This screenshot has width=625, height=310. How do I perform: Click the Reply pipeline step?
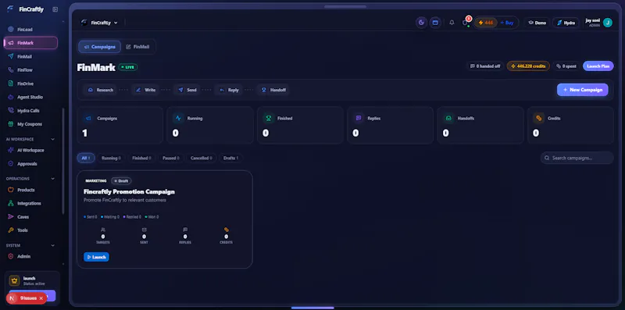click(x=229, y=90)
